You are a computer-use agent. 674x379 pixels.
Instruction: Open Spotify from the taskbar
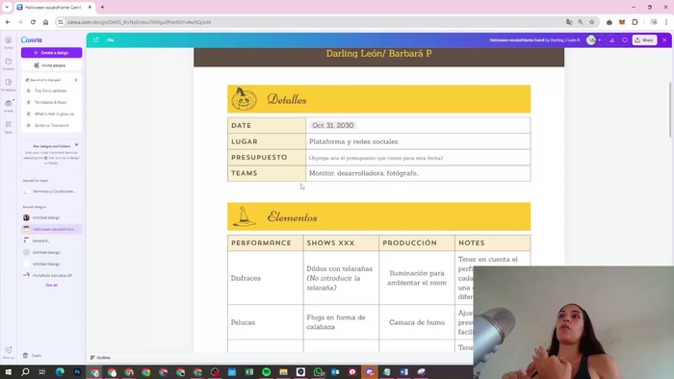(x=267, y=372)
